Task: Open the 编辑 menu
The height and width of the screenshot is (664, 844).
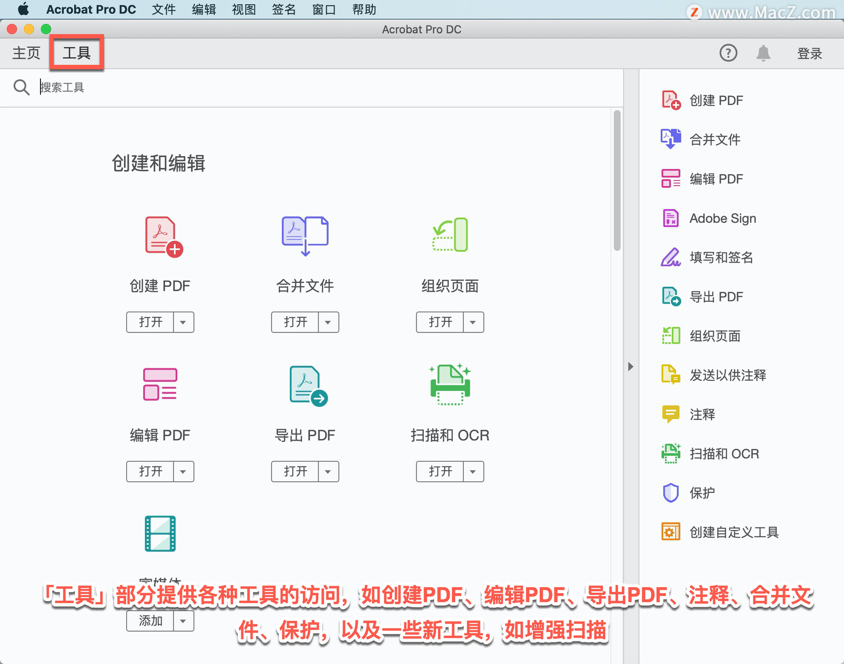Action: point(204,9)
